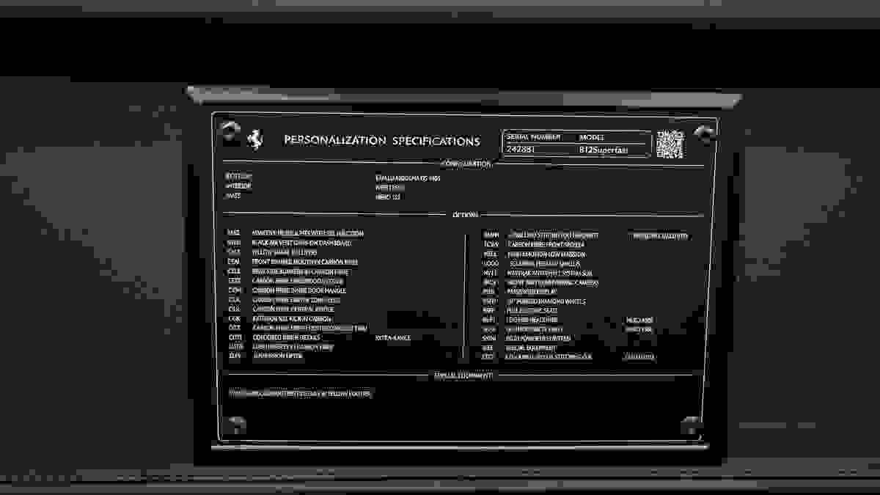Select the Forged Diamond Wheels option

coord(546,301)
